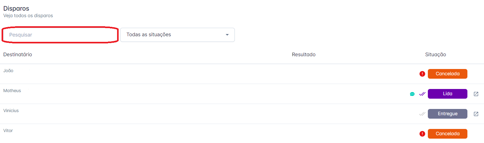The height and width of the screenshot is (143, 484).
Task: Click the gray Entregue status badge
Action: pos(447,114)
